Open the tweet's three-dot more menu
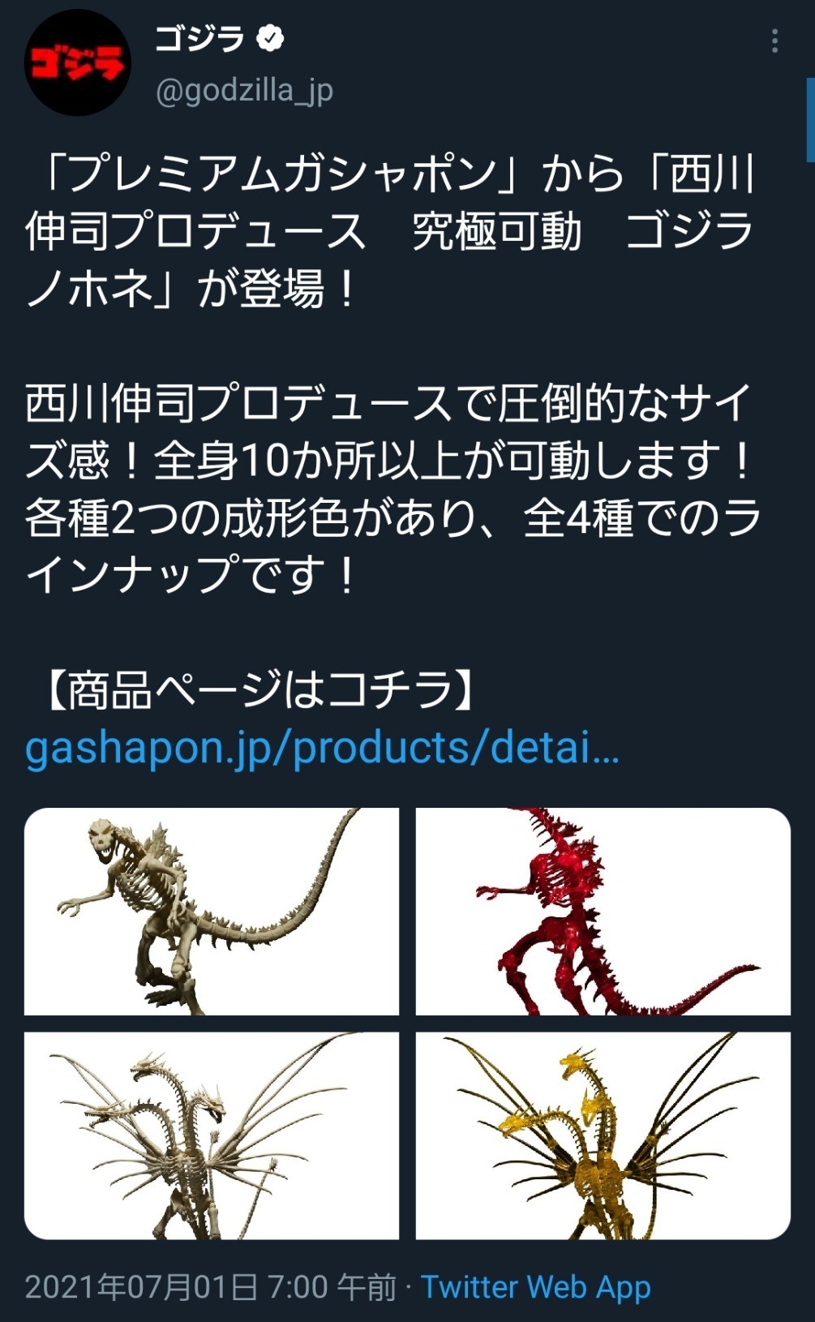The height and width of the screenshot is (1322, 815). (775, 41)
